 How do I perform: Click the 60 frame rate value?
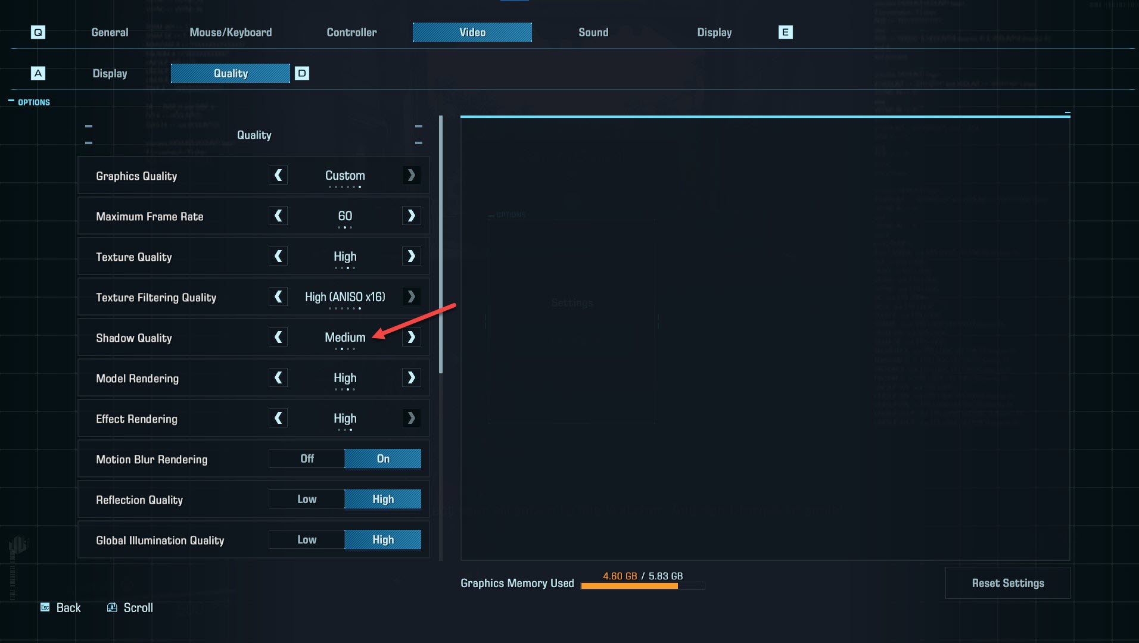click(345, 216)
